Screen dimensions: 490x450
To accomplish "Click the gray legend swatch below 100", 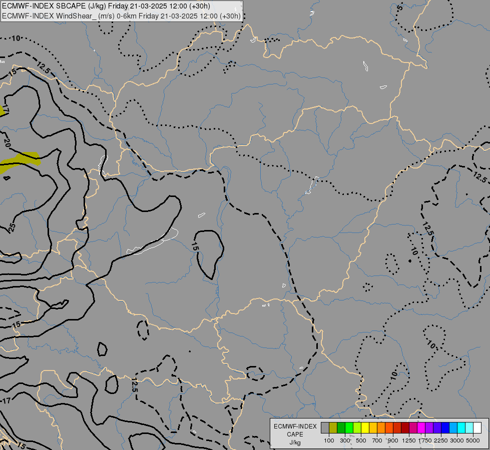I will tap(325, 428).
